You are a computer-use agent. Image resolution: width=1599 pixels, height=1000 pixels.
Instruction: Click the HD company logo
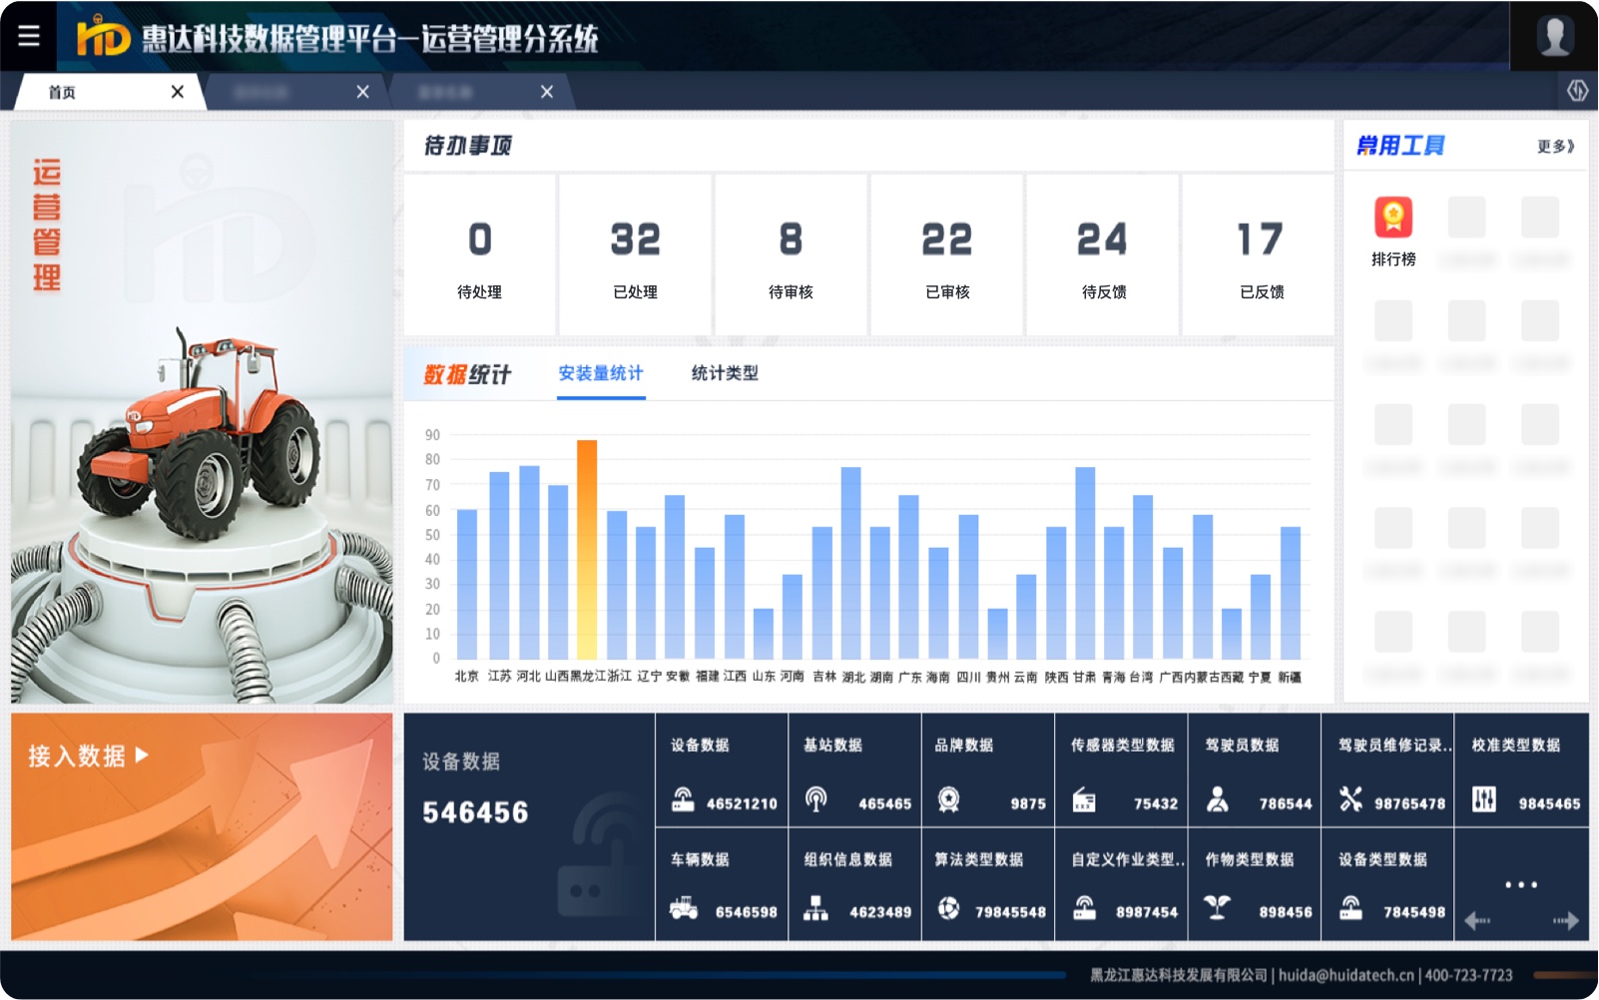(104, 37)
